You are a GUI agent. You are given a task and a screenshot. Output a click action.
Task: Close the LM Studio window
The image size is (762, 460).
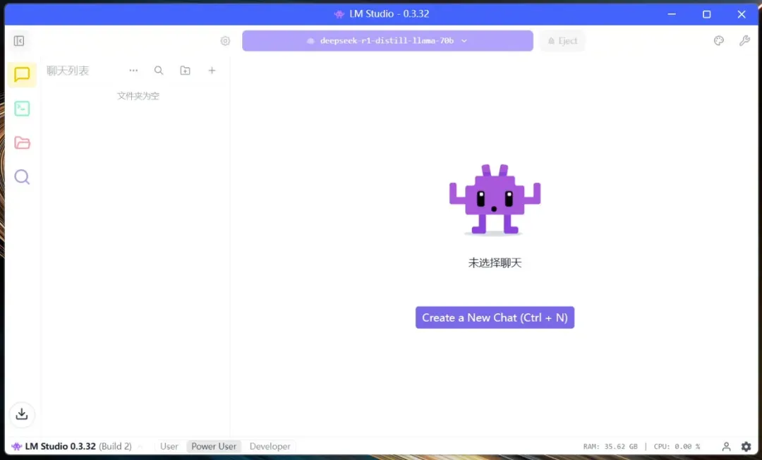(x=742, y=14)
